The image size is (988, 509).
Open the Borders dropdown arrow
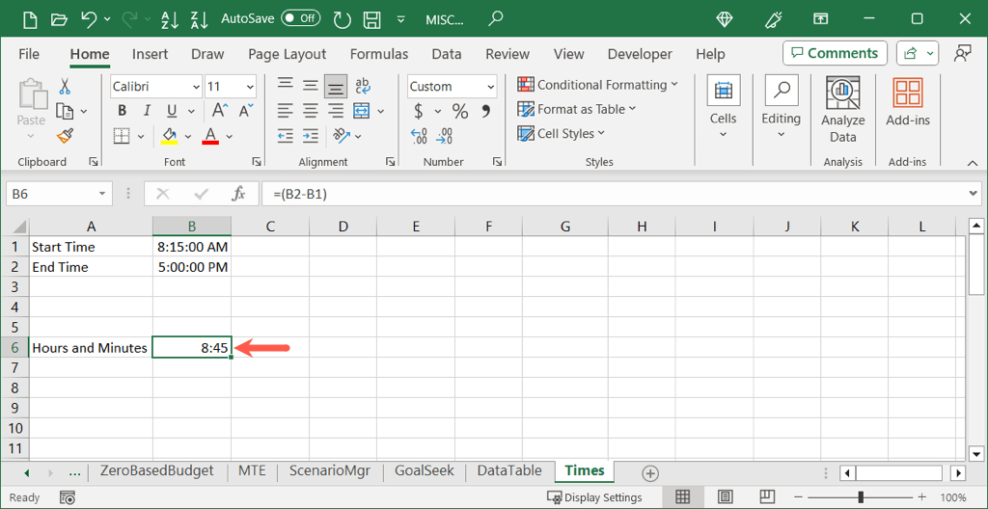click(141, 136)
